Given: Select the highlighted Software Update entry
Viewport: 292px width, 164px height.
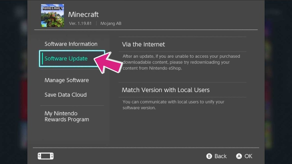Looking at the screenshot, I should coord(66,58).
